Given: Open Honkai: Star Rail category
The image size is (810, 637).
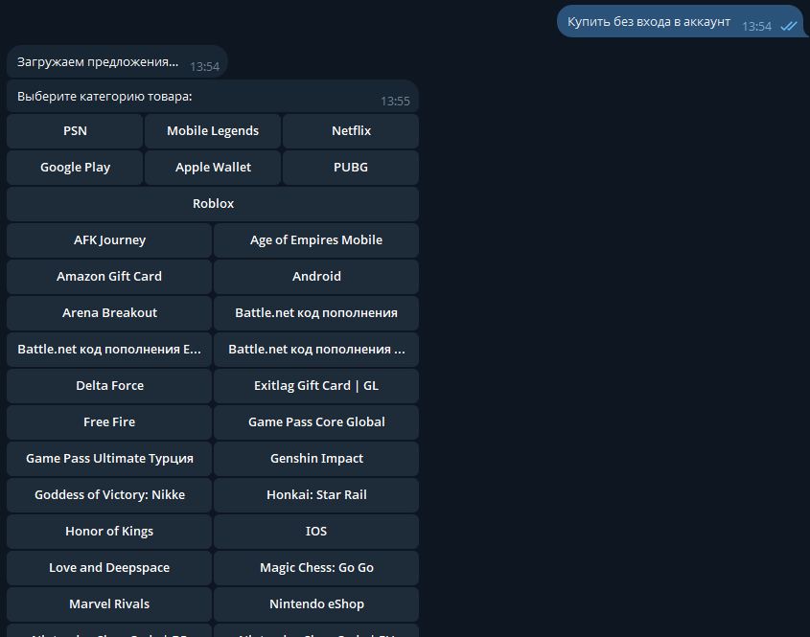Looking at the screenshot, I should [316, 495].
